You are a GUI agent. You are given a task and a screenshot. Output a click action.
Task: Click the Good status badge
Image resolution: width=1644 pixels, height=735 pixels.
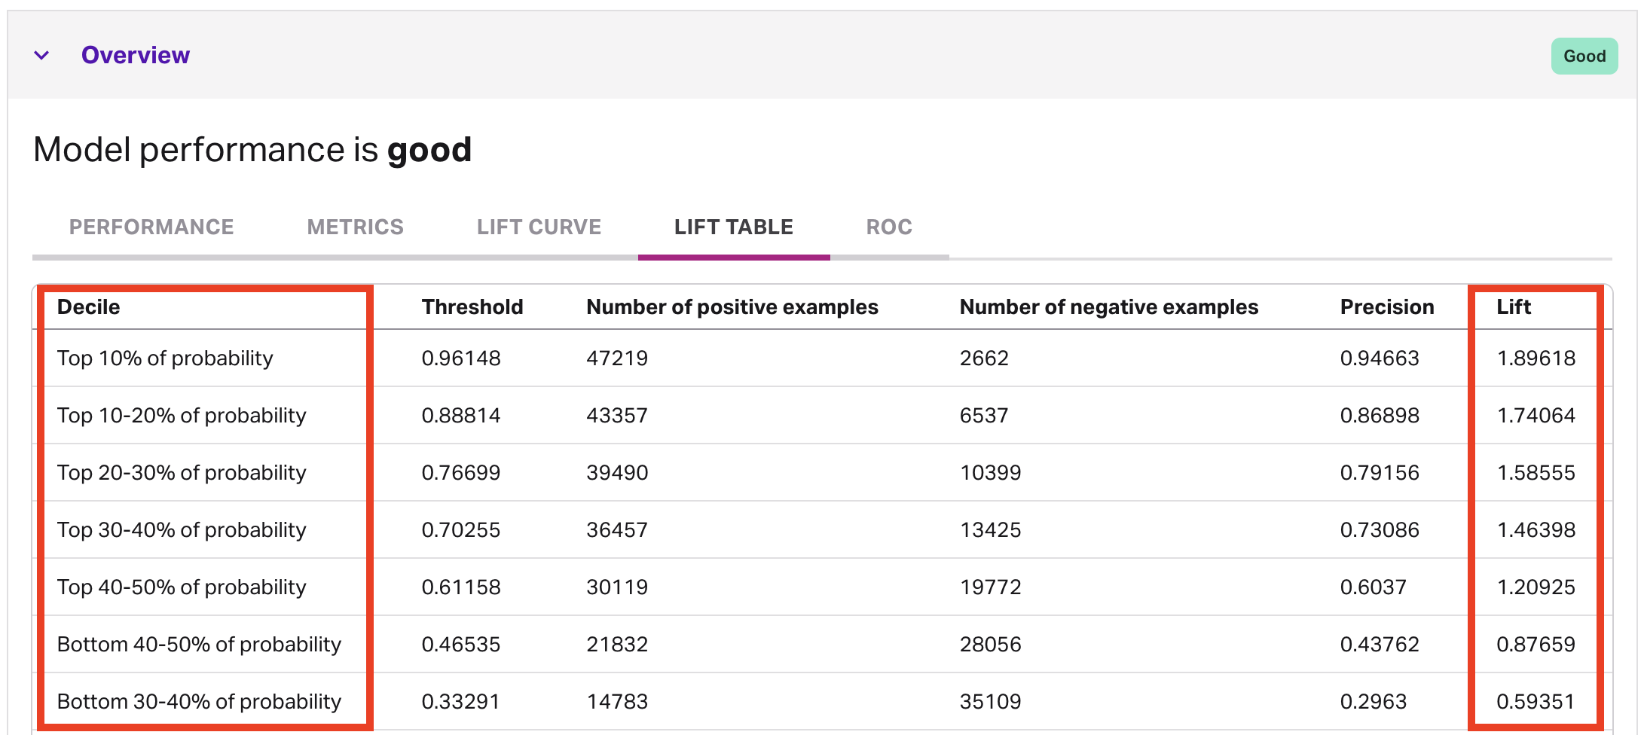[1584, 56]
